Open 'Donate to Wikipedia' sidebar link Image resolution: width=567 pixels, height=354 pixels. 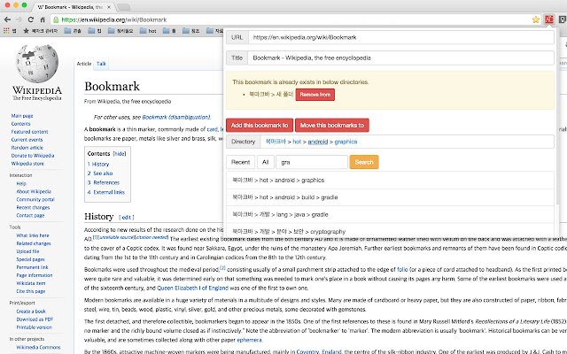coord(33,156)
